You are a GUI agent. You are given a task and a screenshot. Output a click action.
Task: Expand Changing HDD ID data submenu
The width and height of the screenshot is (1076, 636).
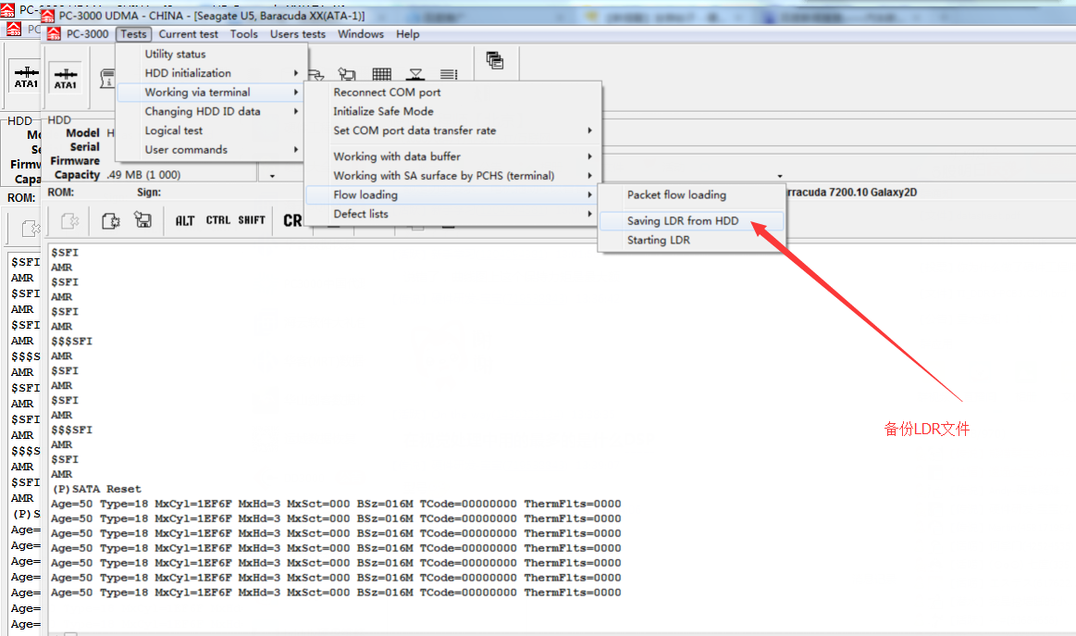pos(211,111)
